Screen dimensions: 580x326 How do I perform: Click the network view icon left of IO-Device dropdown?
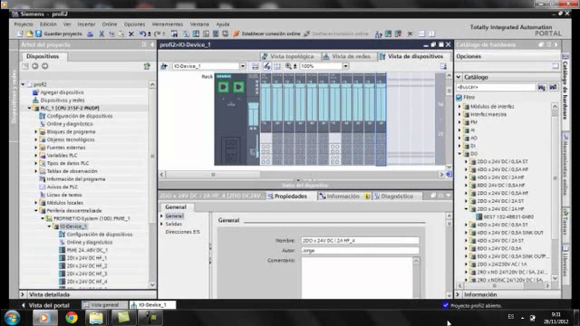point(164,66)
